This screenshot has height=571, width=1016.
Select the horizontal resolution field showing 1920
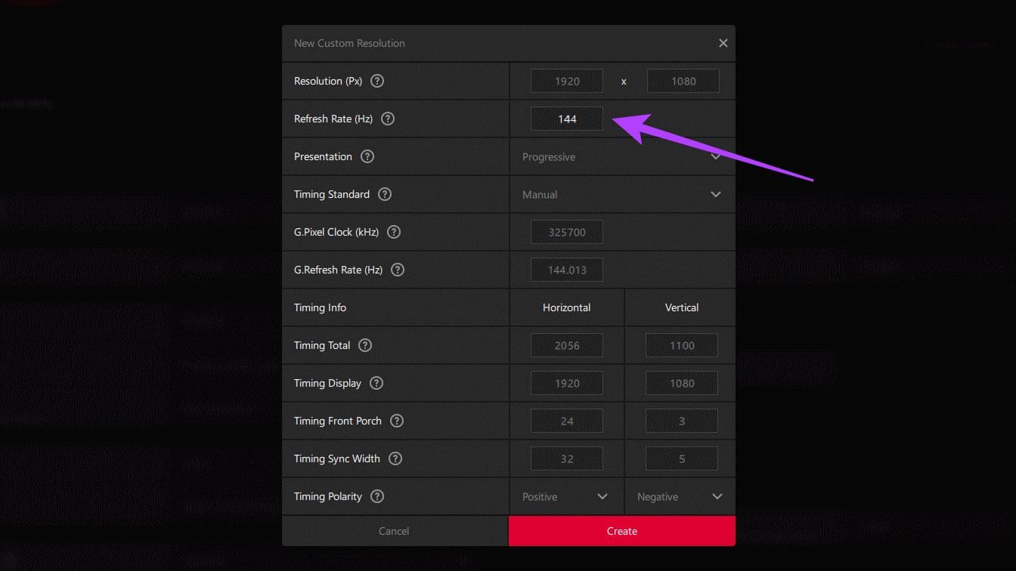coord(566,81)
